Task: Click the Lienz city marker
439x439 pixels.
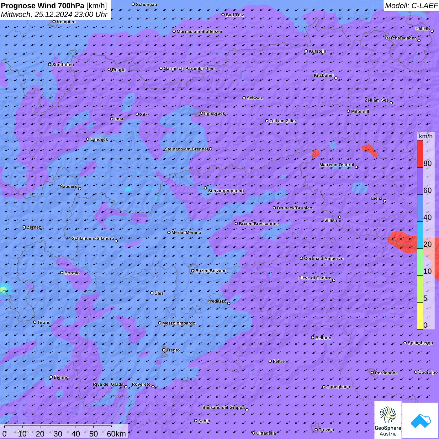Action: coord(385,201)
